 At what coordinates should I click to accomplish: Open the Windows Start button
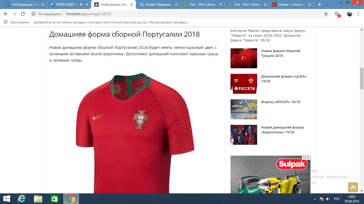click(7, 199)
